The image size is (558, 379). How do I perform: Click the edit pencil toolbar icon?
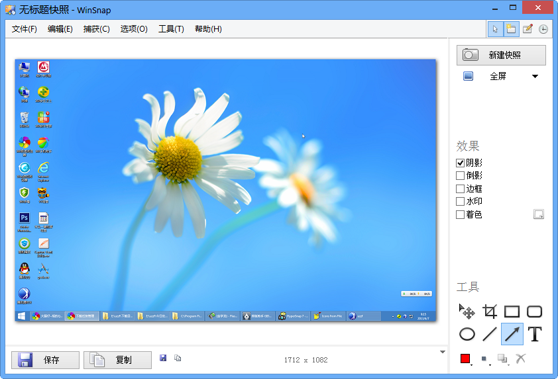(528, 29)
